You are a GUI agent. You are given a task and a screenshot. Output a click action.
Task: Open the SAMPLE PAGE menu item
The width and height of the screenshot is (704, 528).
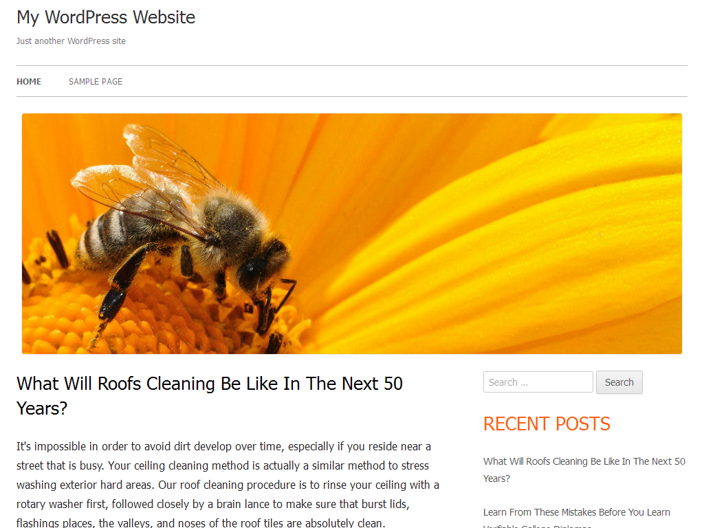point(96,82)
